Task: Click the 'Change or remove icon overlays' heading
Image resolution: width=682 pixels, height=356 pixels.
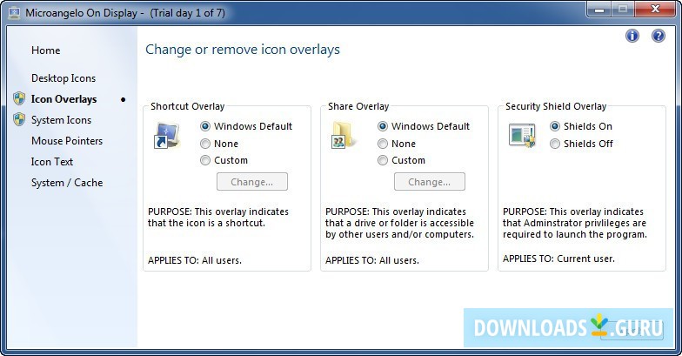Action: coord(243,50)
